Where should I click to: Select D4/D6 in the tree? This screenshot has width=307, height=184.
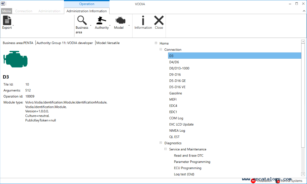[174, 62]
